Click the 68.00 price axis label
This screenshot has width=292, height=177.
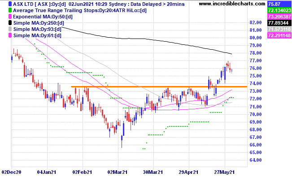[x=256, y=130]
